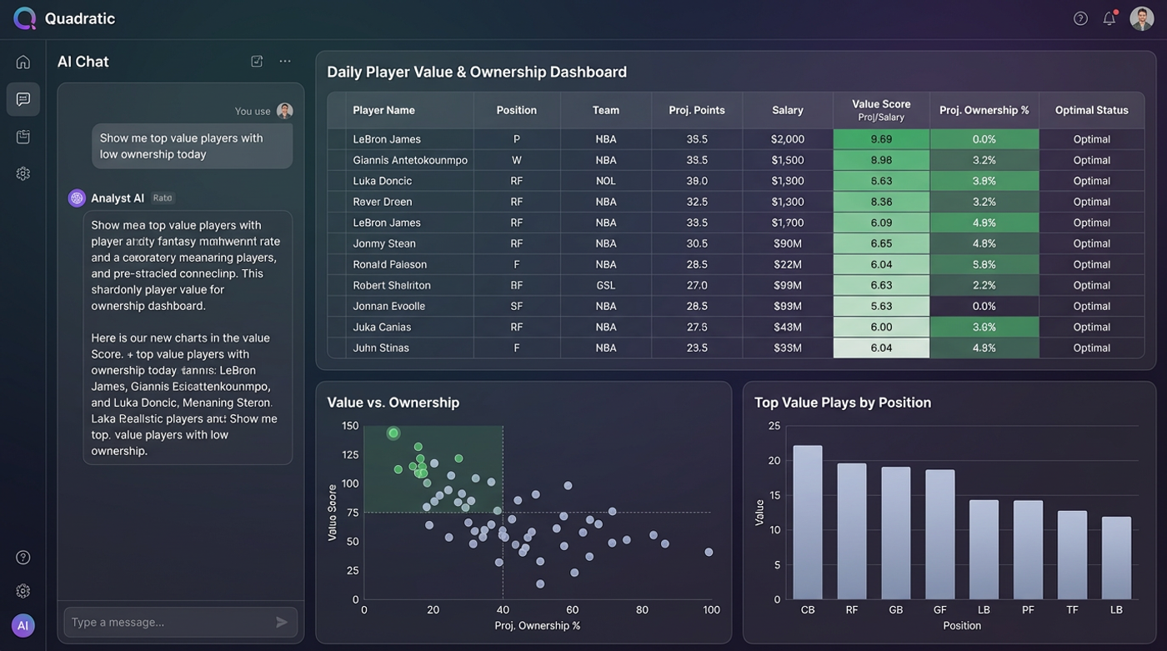Click the AI avatar badge at sidebar bottom
The height and width of the screenshot is (651, 1167).
[23, 625]
